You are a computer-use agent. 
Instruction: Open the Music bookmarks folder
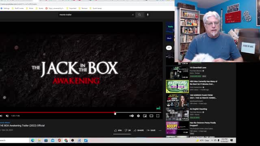click(30, 8)
